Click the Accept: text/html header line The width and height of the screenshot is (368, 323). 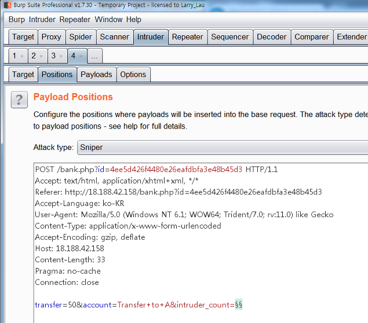(x=117, y=181)
